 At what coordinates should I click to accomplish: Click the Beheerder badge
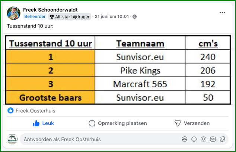coord(35,16)
